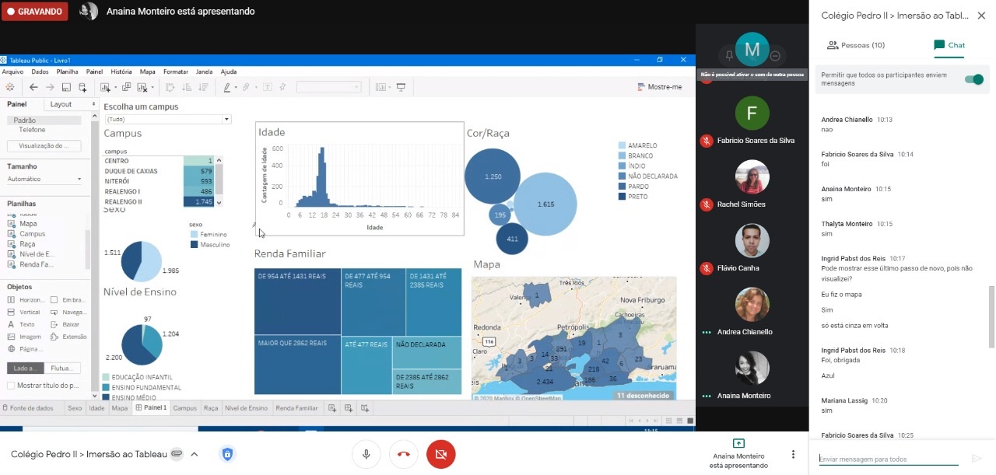Select the 'Flutuante' layout toggle button

pyautogui.click(x=61, y=368)
